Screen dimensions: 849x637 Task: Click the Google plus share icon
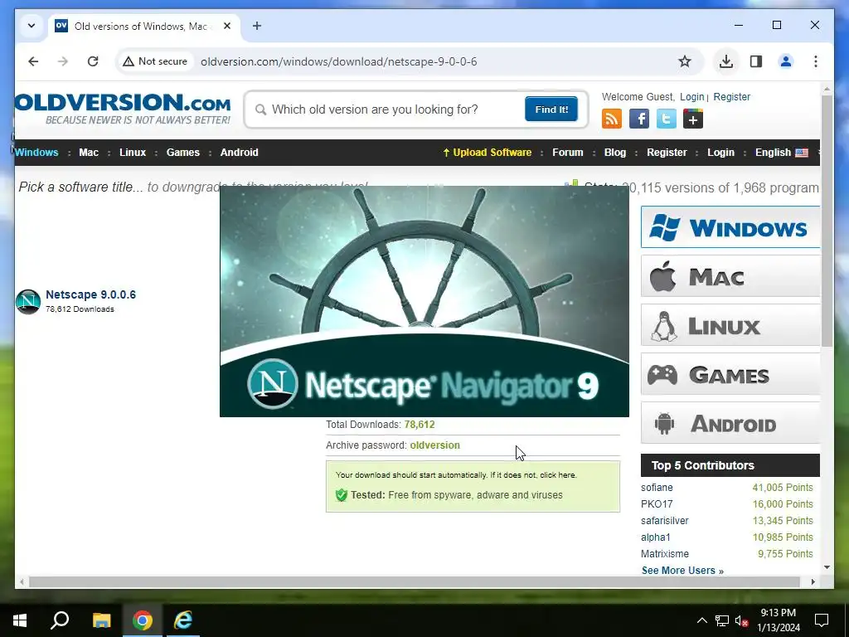coord(693,119)
